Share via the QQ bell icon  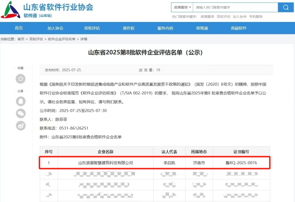(x=21, y=101)
